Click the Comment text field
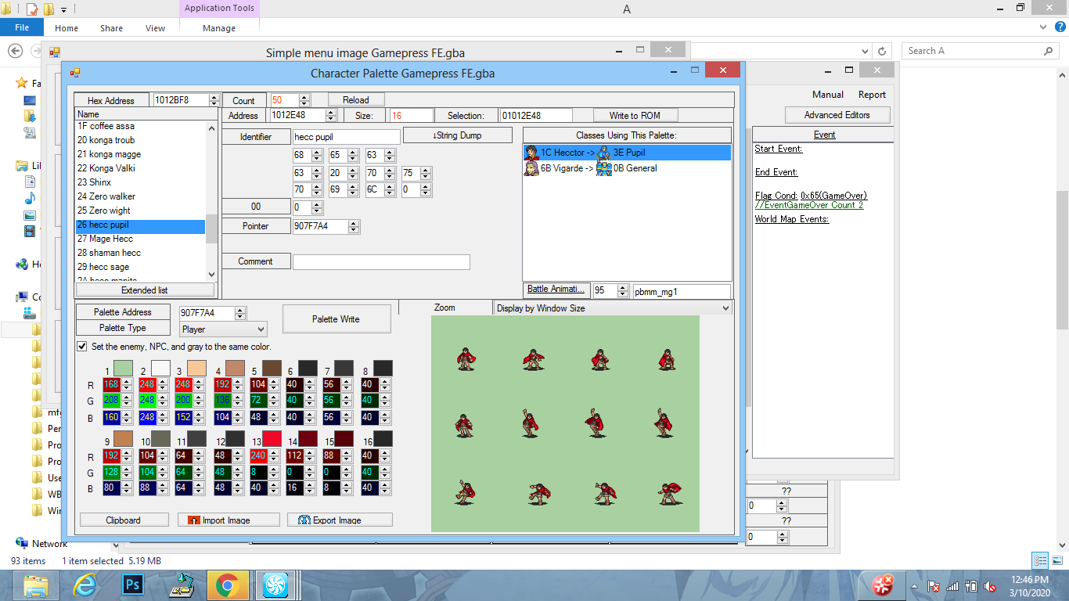 (x=381, y=262)
